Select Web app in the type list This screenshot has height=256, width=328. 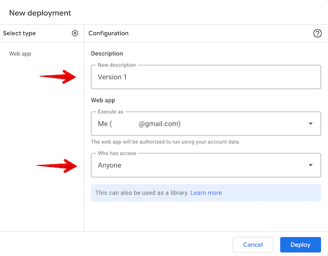[20, 54]
